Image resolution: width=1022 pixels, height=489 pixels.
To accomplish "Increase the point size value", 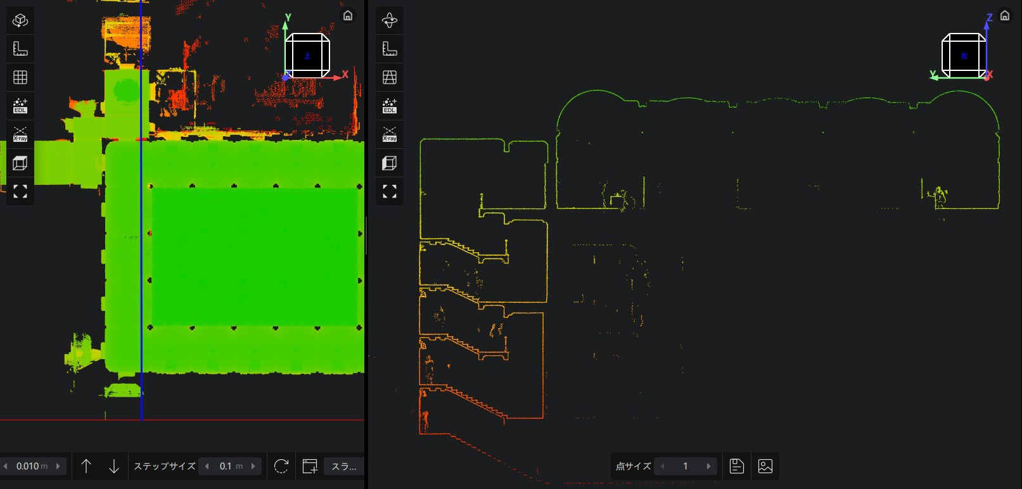I will 708,466.
